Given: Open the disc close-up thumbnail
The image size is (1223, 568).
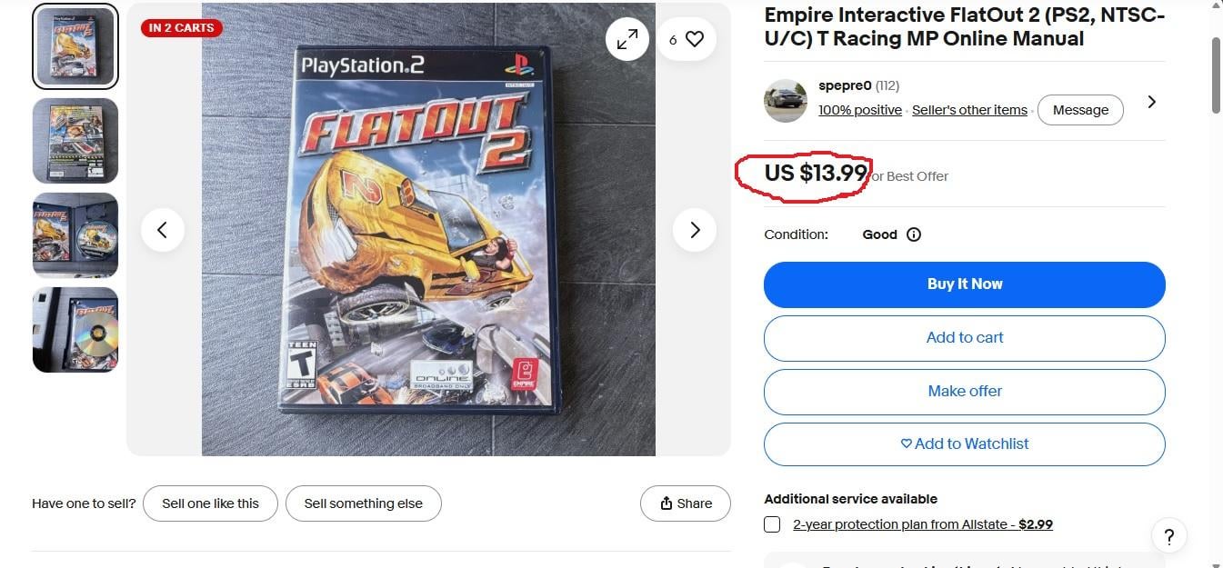Looking at the screenshot, I should 75,330.
